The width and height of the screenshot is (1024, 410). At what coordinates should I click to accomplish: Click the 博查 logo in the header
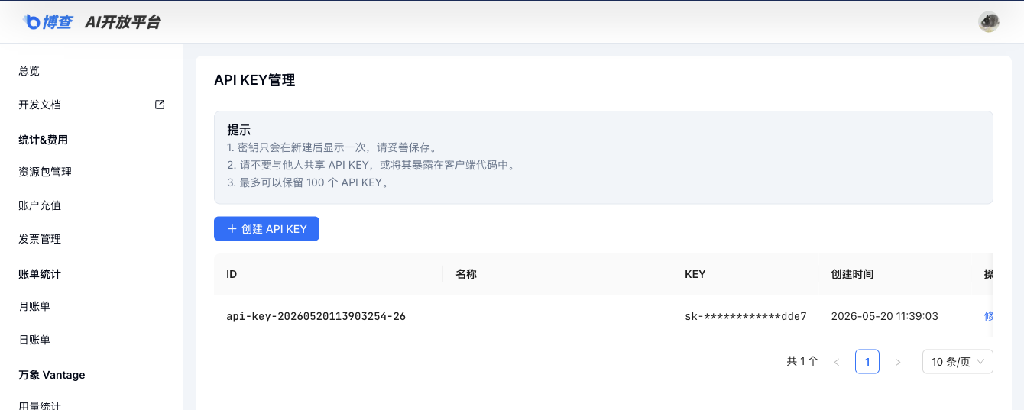47,22
